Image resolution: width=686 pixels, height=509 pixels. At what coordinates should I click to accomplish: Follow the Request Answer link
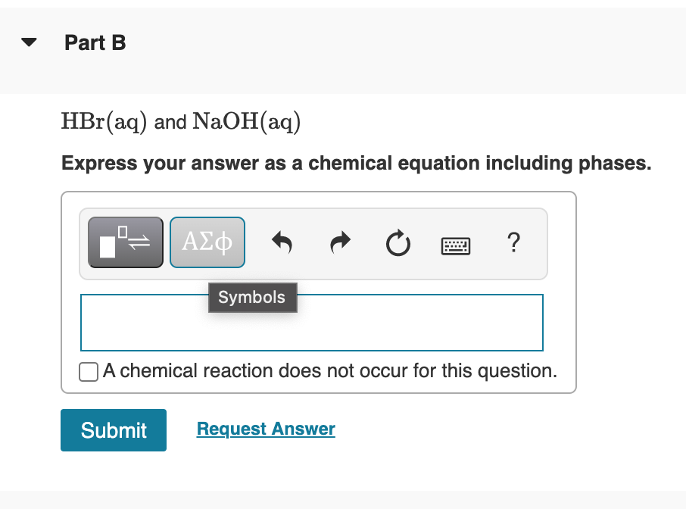tap(266, 429)
